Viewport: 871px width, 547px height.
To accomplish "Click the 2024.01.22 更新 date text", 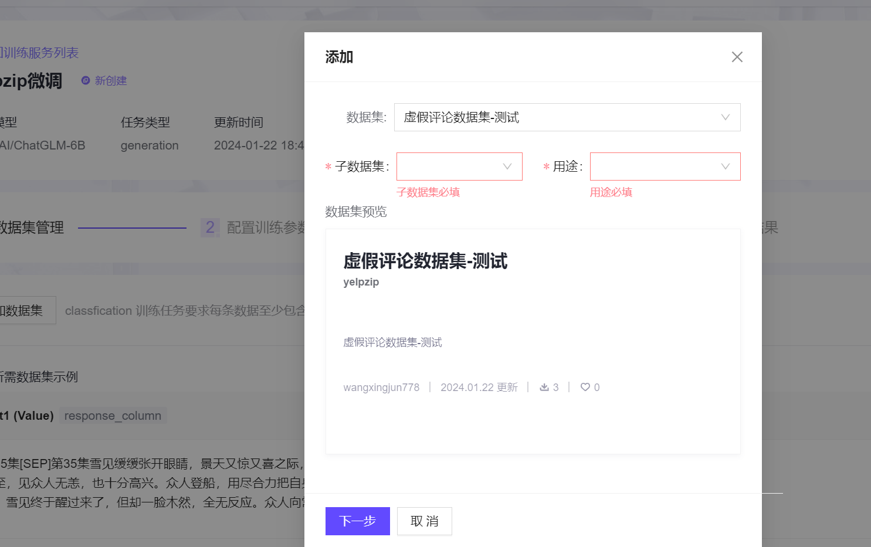I will click(x=479, y=388).
